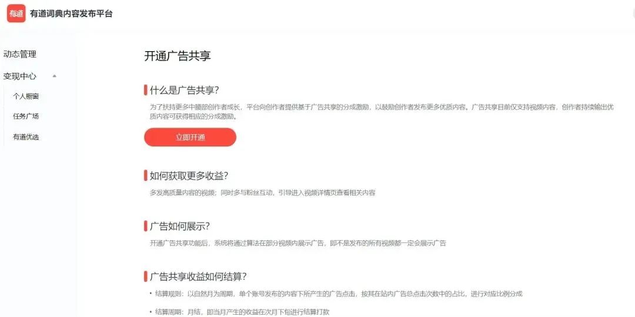The height and width of the screenshot is (317, 635).
Task: Open 动态管理 in the sidebar
Action: (x=19, y=54)
